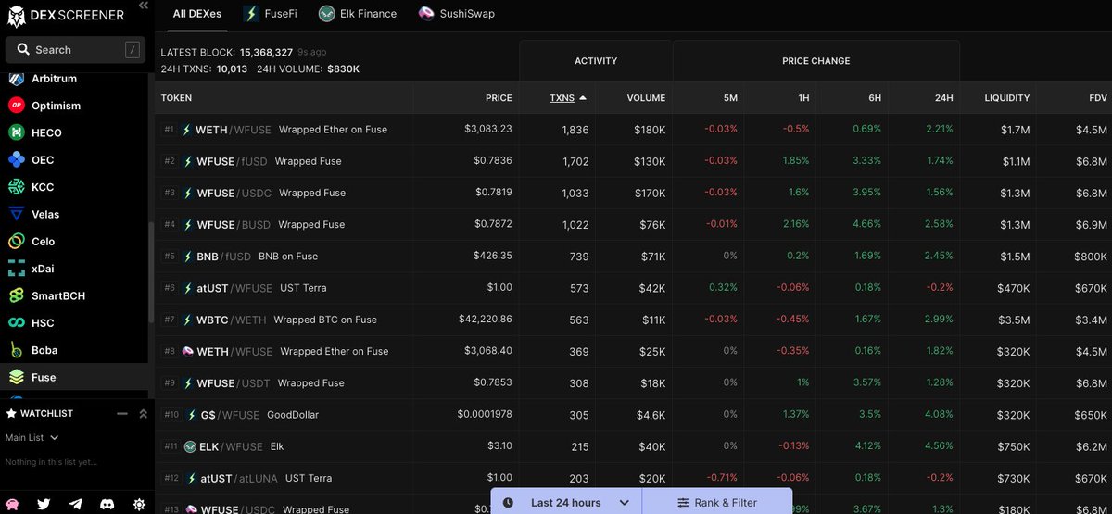Click the Fuse chain in sidebar
Image resolution: width=1112 pixels, height=514 pixels.
pyautogui.click(x=74, y=377)
